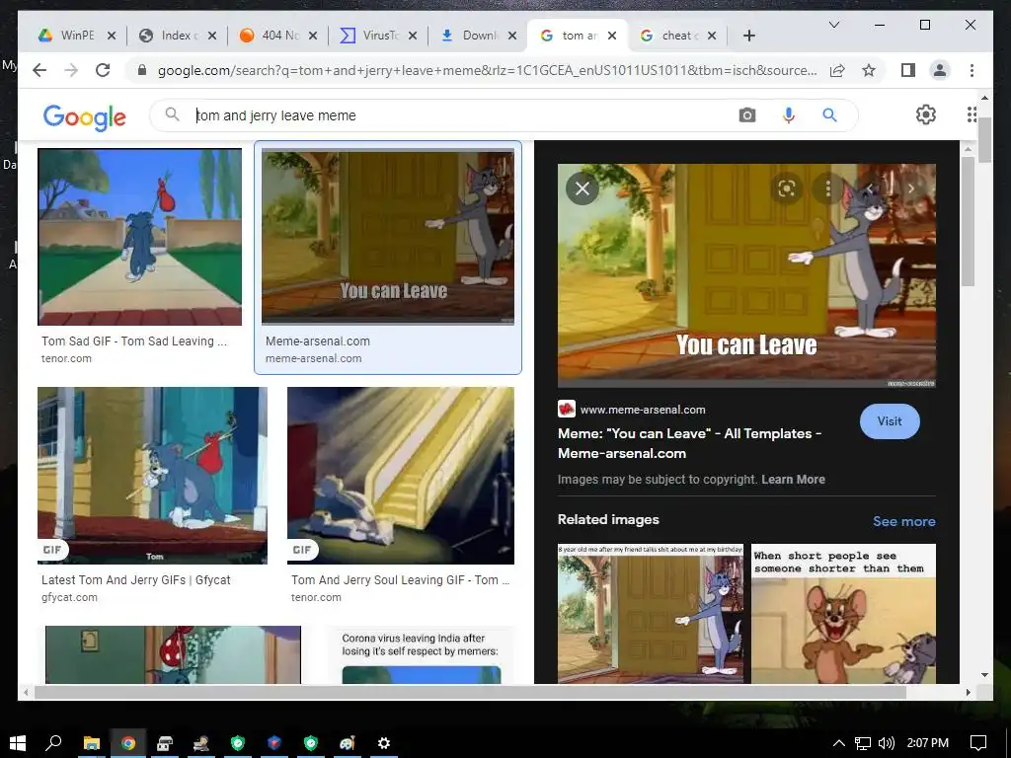Go back to the previous page
This screenshot has height=758, width=1011.
click(39, 70)
